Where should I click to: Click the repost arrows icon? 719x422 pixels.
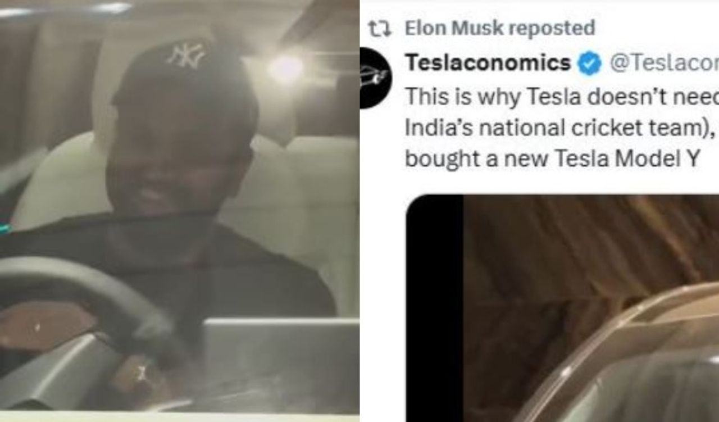coord(379,28)
